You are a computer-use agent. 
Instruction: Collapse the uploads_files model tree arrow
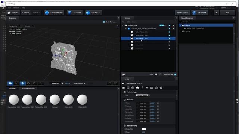click(x=126, y=29)
